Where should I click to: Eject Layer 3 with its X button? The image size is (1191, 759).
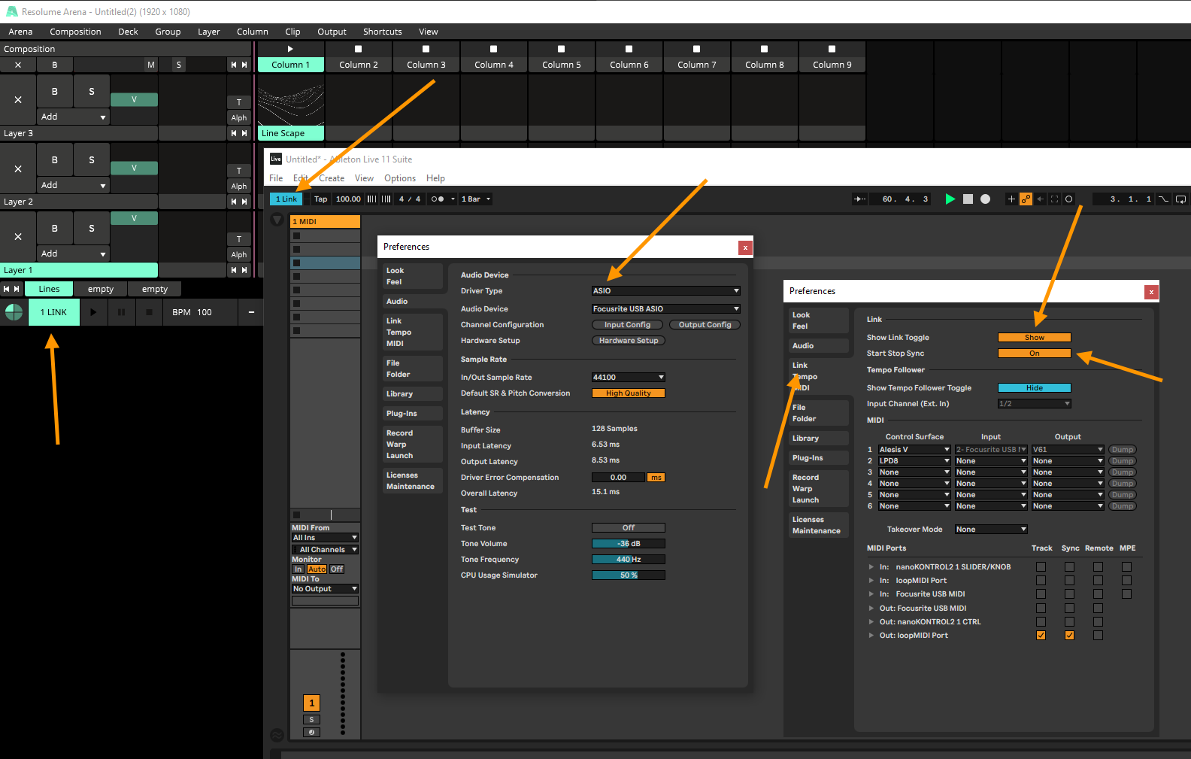pos(18,100)
